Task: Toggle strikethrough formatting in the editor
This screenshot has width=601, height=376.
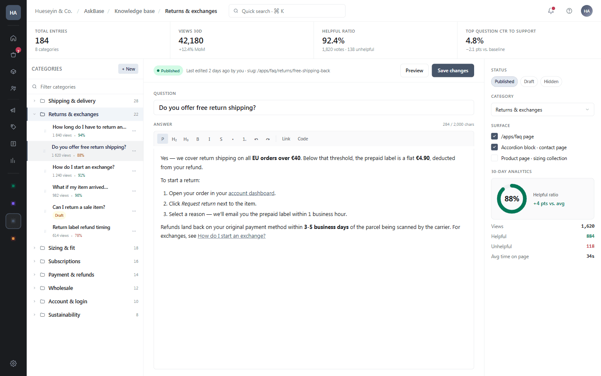Action: tap(221, 139)
